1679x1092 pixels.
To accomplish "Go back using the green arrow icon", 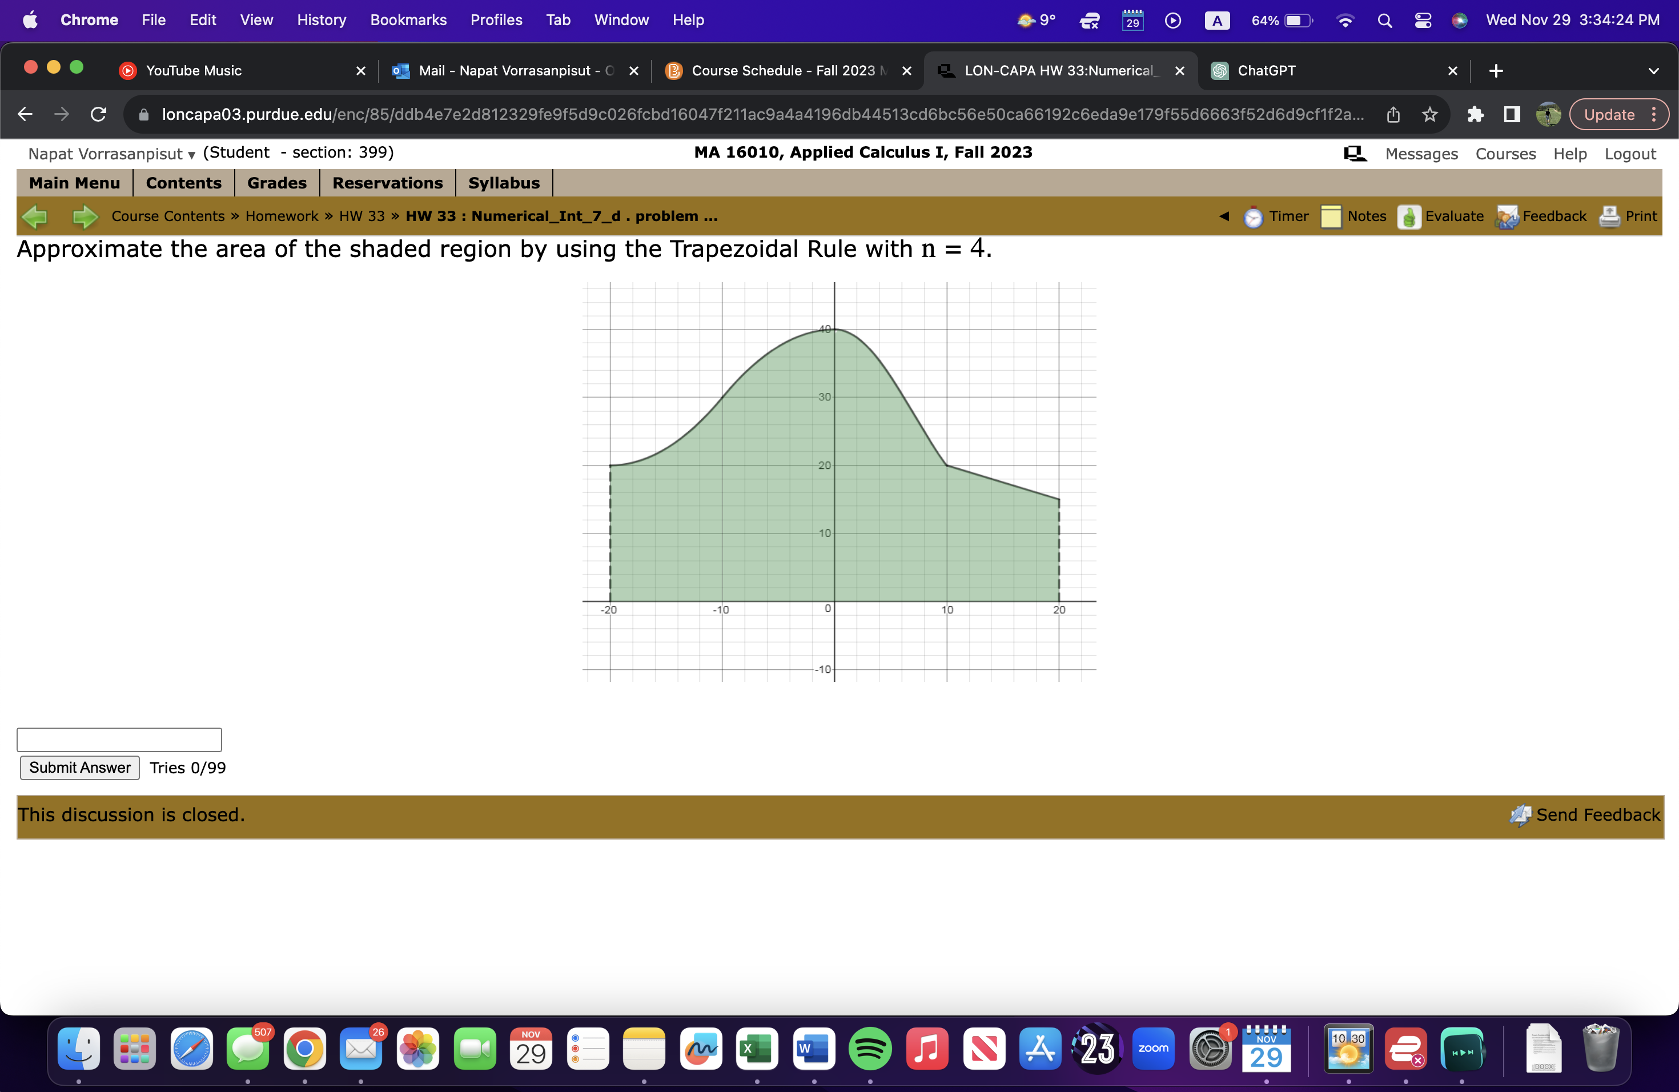I will 35,216.
